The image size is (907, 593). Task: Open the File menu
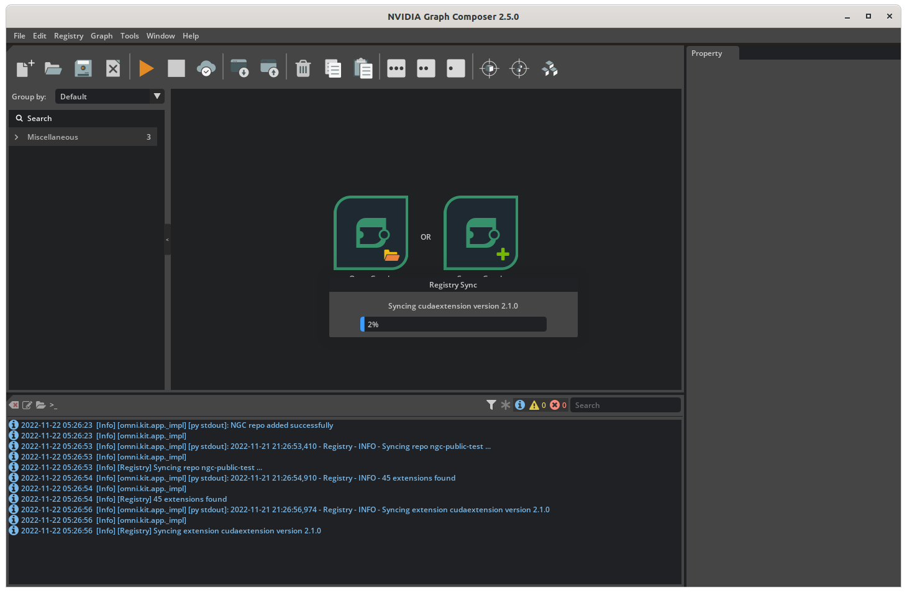(x=20, y=36)
